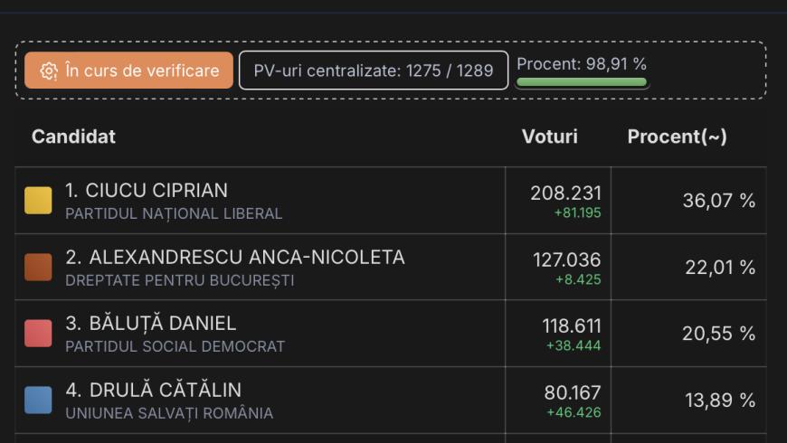Viewport: 787px width, 443px height.
Task: Select candidate name BĂLUȚĂ DANIEL
Action: tap(150, 324)
